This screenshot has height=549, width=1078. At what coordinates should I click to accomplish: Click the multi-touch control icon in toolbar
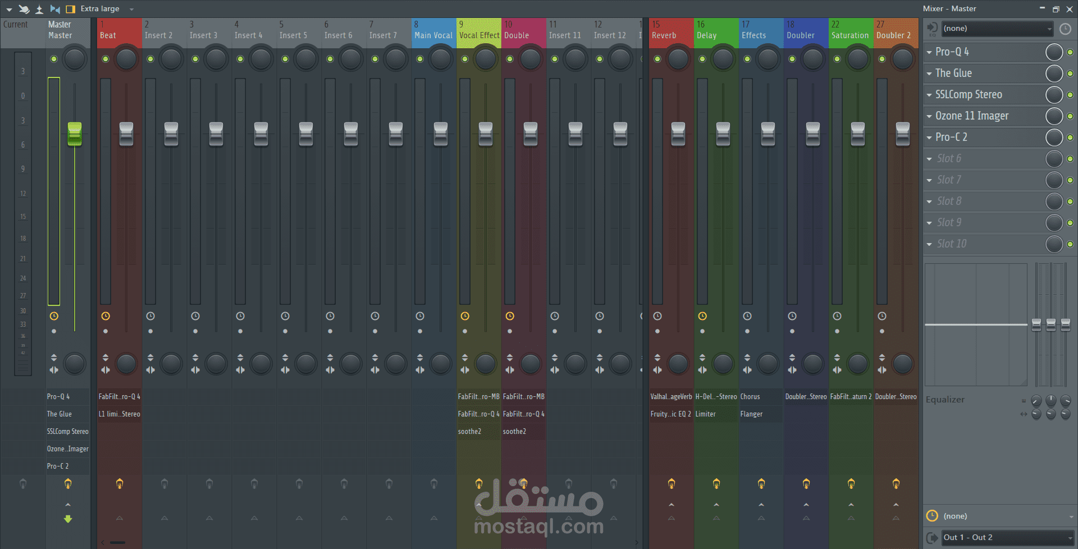24,9
